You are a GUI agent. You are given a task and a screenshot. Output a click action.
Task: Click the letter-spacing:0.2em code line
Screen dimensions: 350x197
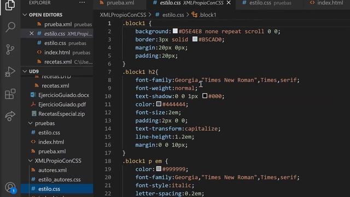170,193
